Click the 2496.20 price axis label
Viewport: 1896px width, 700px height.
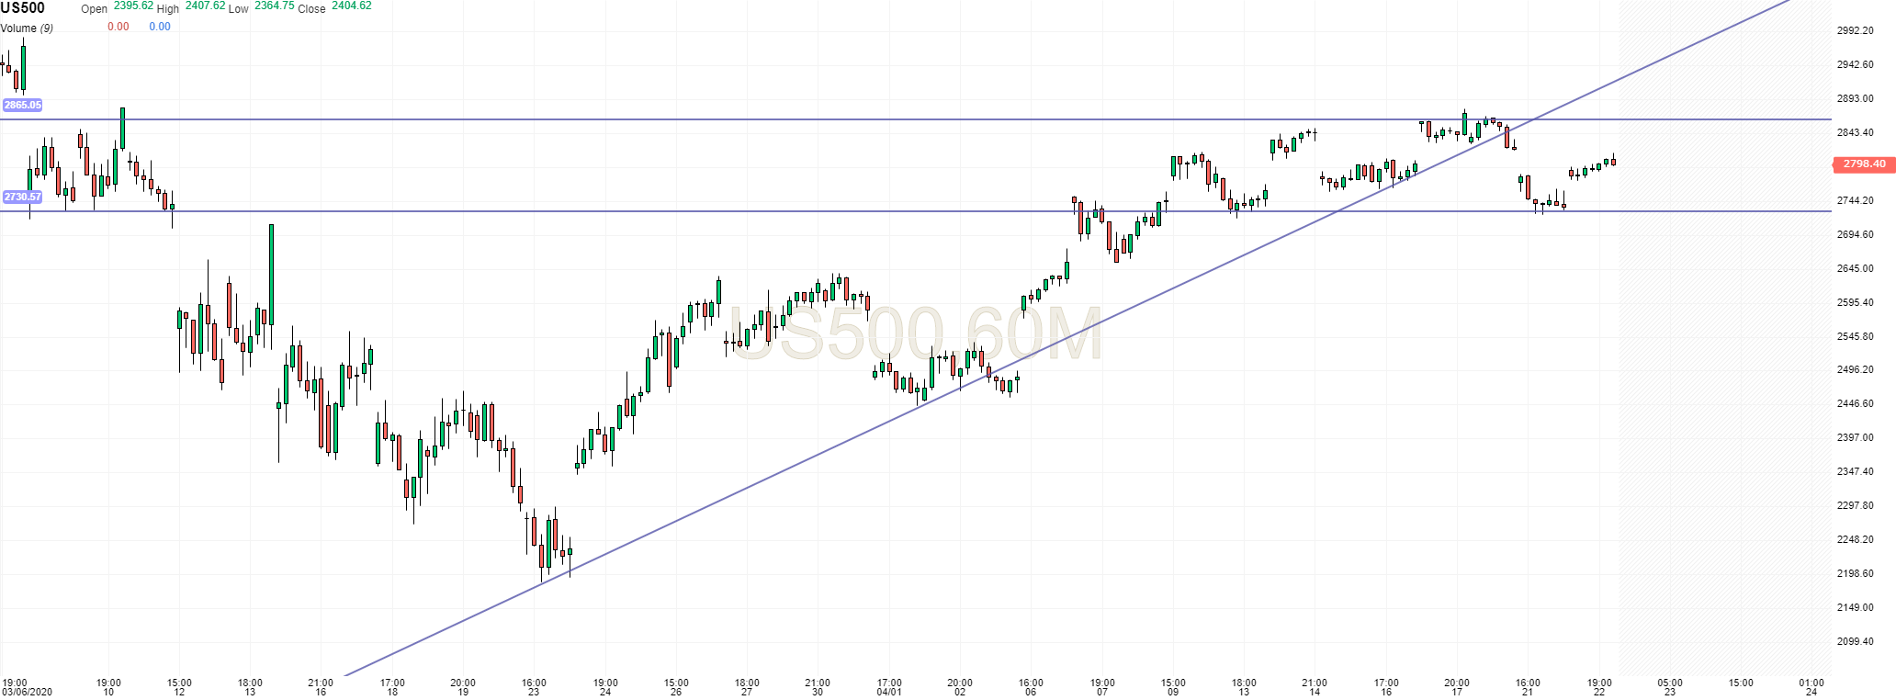[x=1855, y=369]
